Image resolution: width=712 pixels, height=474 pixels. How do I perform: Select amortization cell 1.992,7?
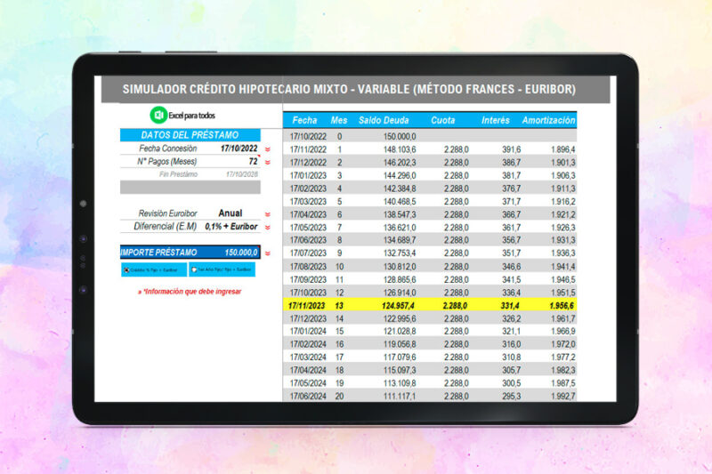pyautogui.click(x=563, y=397)
